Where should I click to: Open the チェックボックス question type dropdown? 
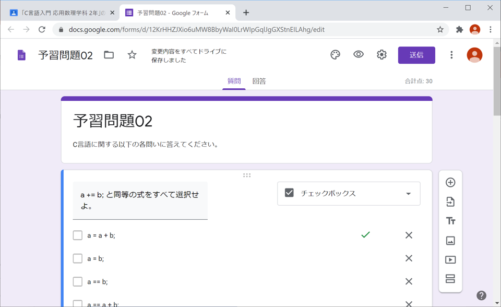coord(349,194)
